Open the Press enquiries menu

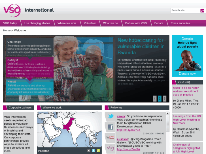click(180, 23)
